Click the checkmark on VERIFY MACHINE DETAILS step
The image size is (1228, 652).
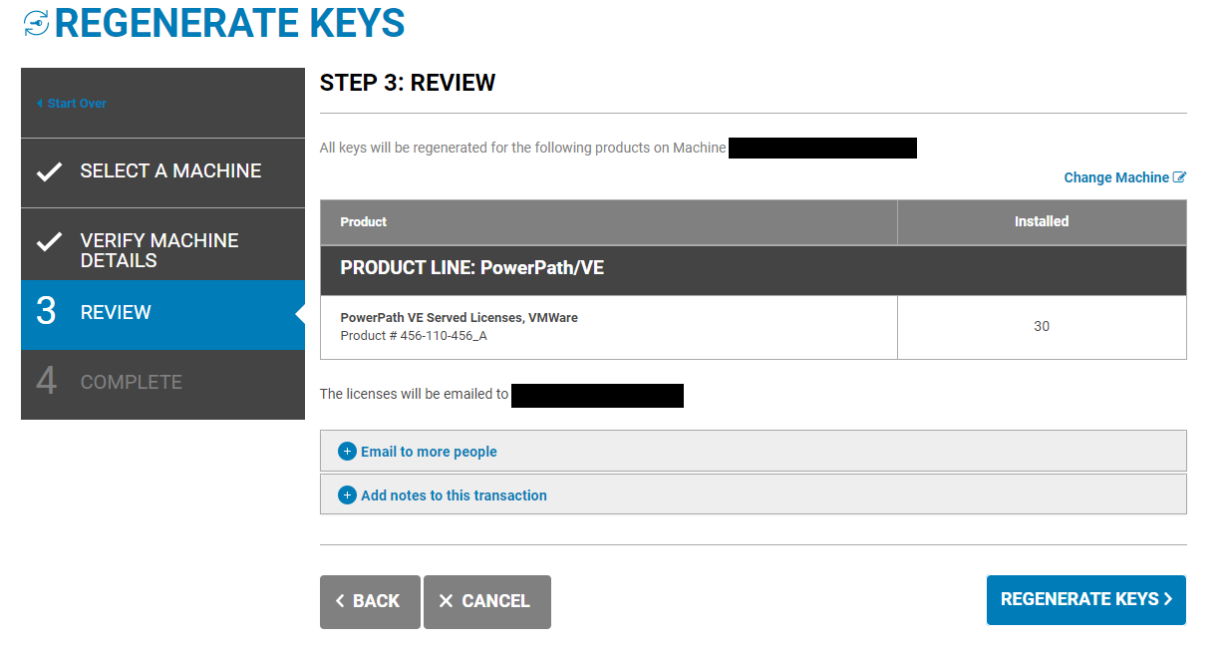click(x=49, y=243)
